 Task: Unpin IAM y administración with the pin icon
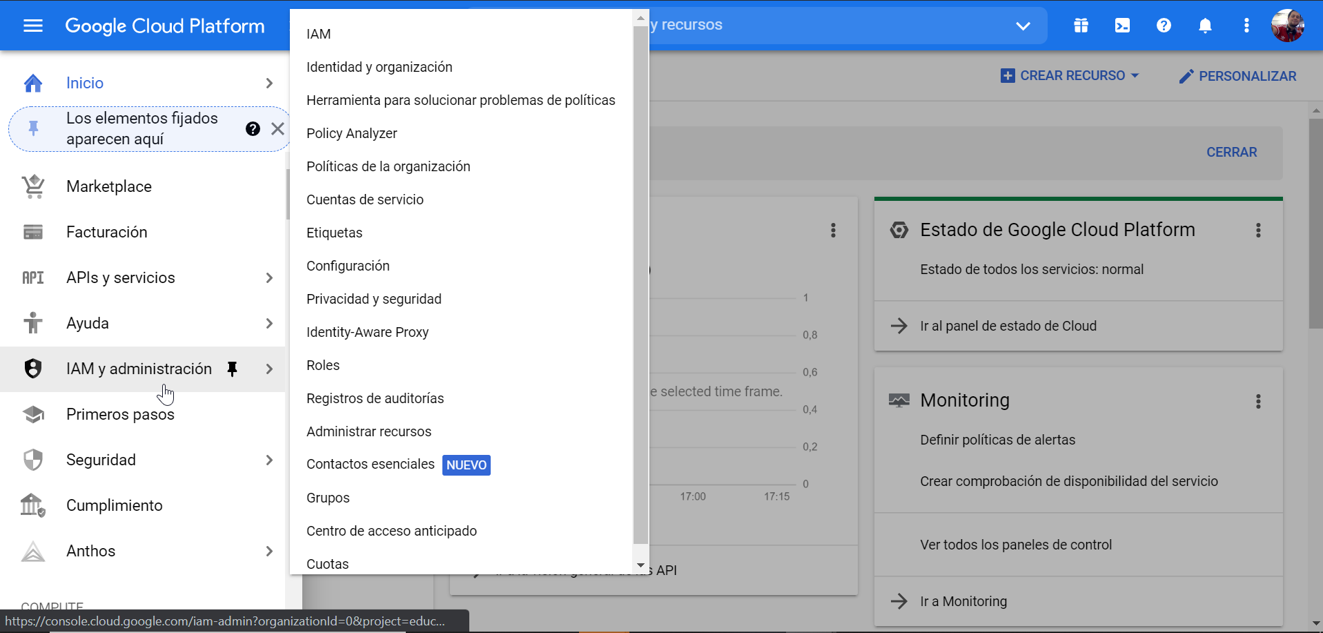pos(233,369)
